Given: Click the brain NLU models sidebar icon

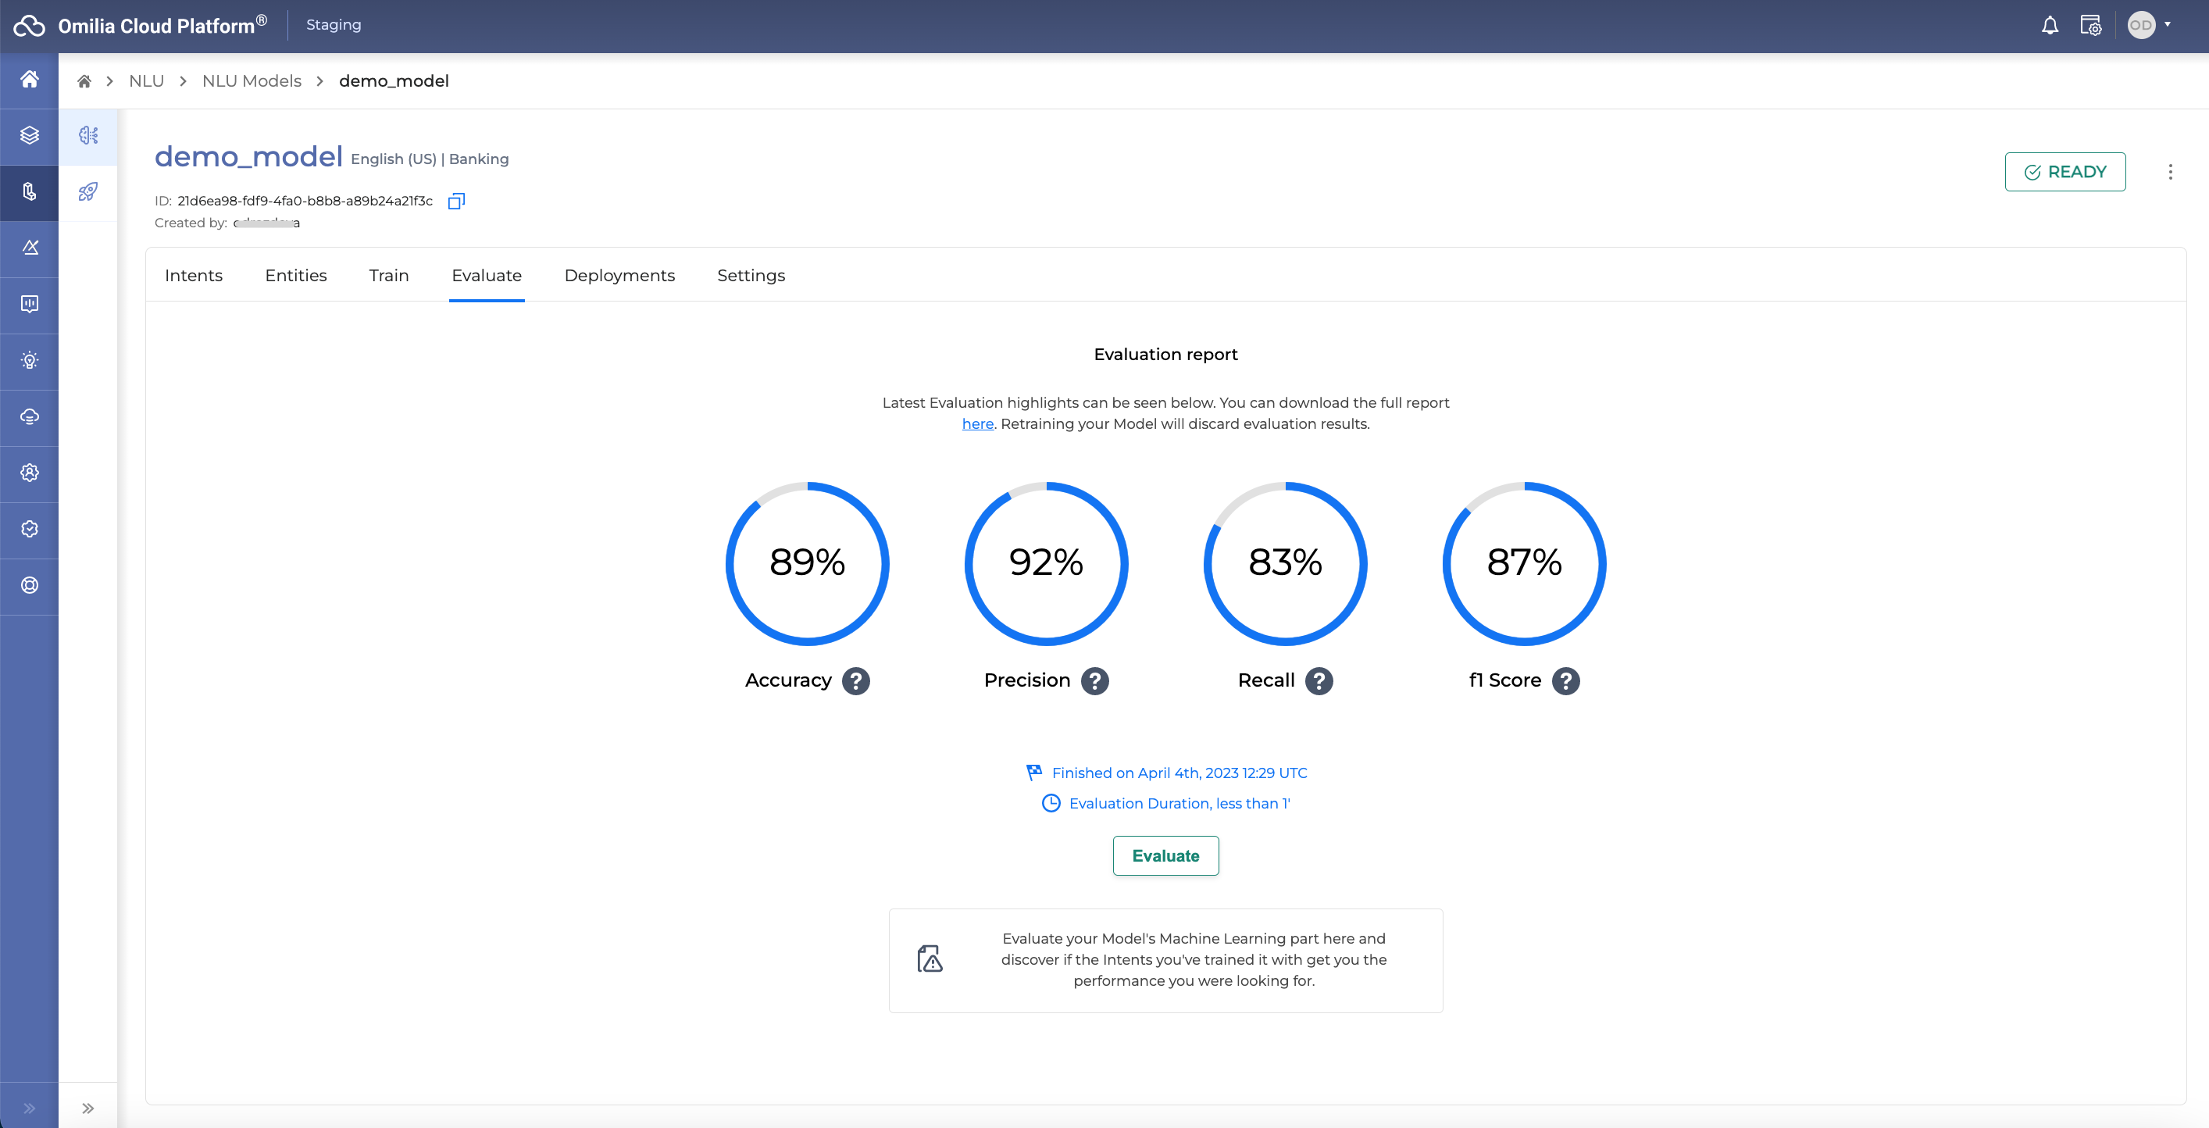Looking at the screenshot, I should [88, 135].
